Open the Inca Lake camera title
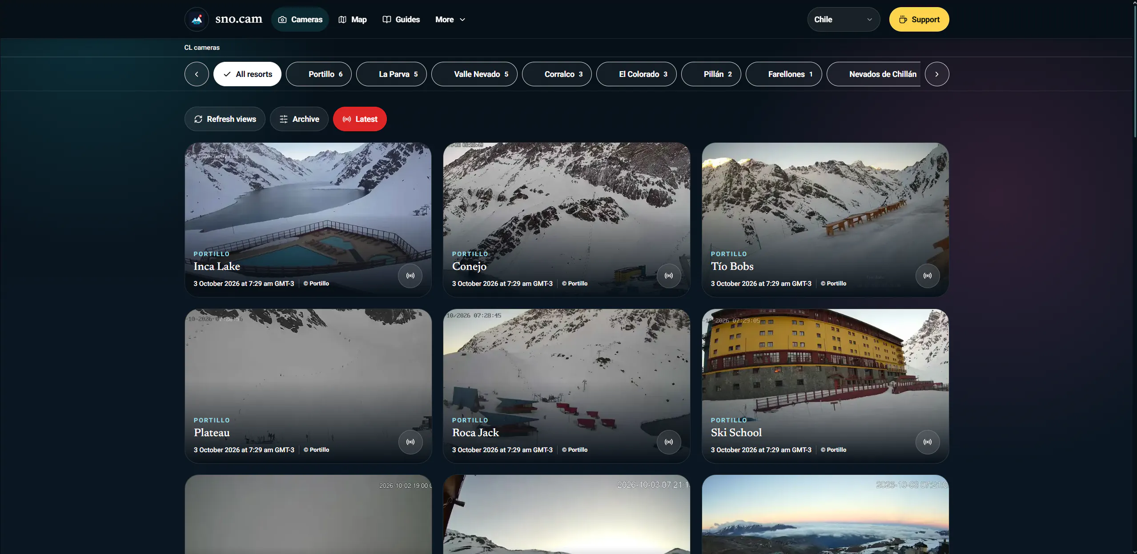Viewport: 1137px width, 554px height. (217, 266)
